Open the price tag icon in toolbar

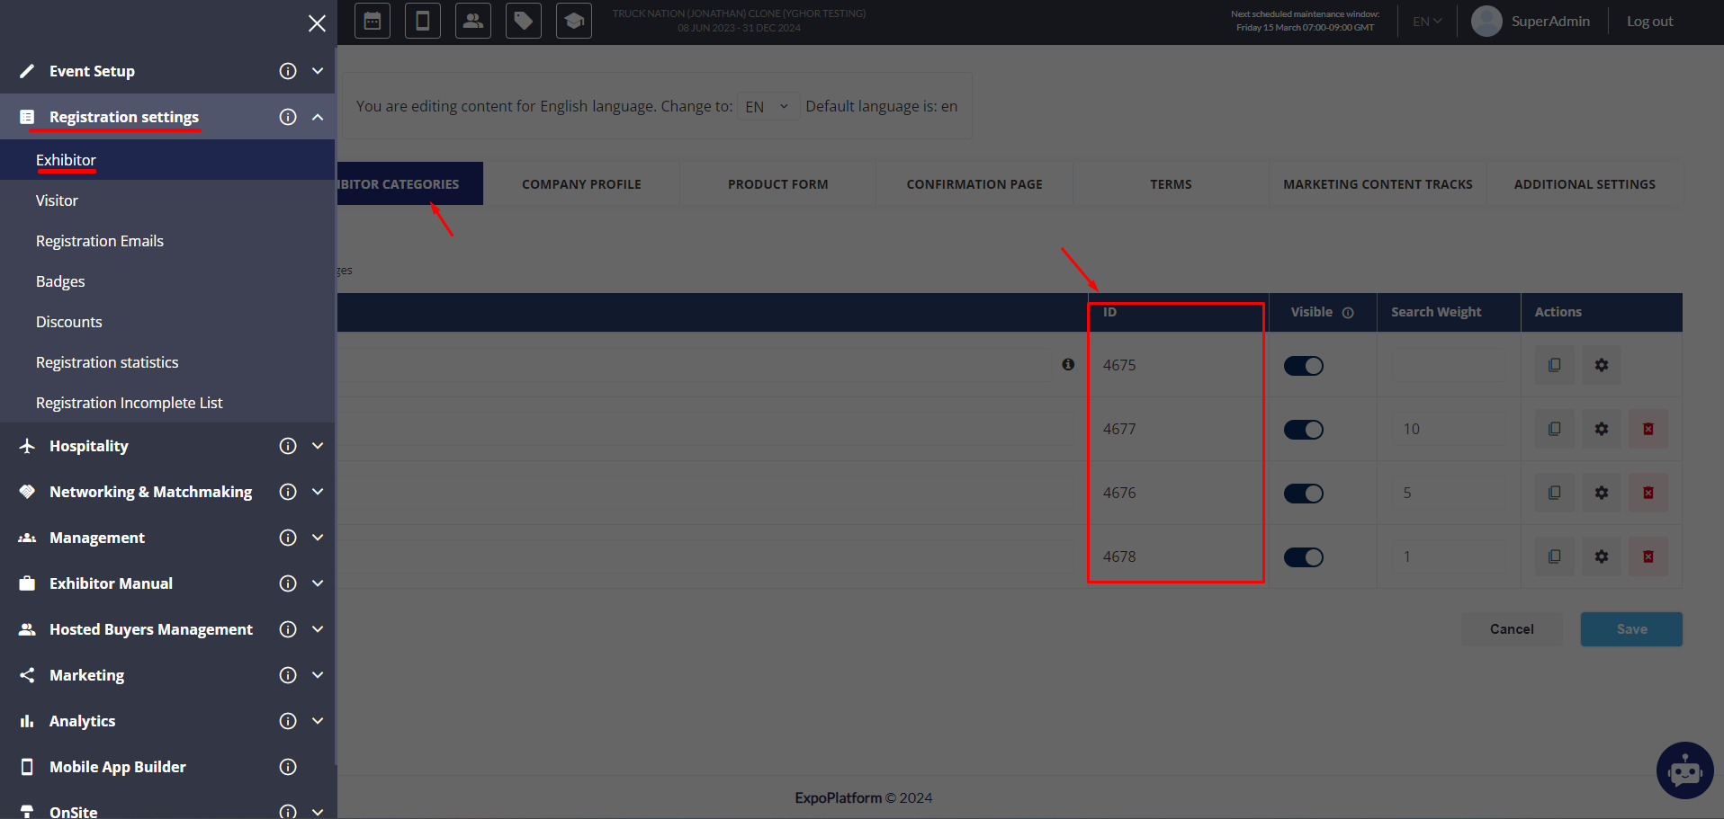click(x=524, y=21)
